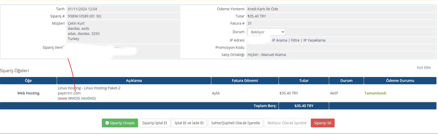
Task: Click the IP Yasaklama link
Action: 314,40
